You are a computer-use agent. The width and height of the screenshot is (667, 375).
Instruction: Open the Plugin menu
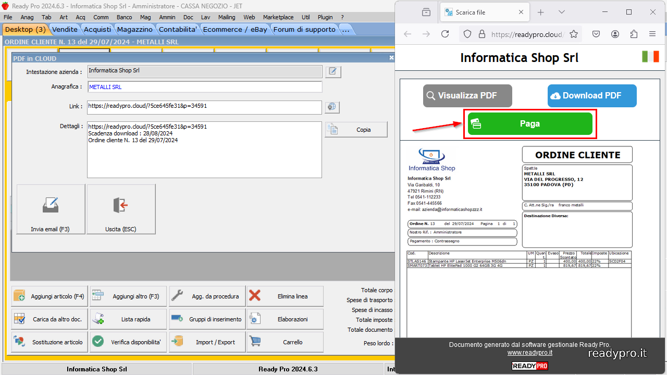tap(325, 17)
